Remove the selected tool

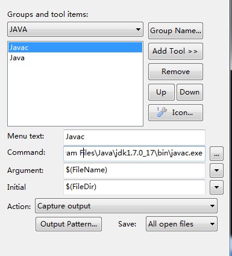[175, 72]
